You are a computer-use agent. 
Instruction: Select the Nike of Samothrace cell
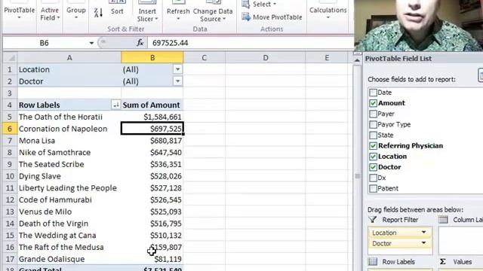[x=69, y=152]
